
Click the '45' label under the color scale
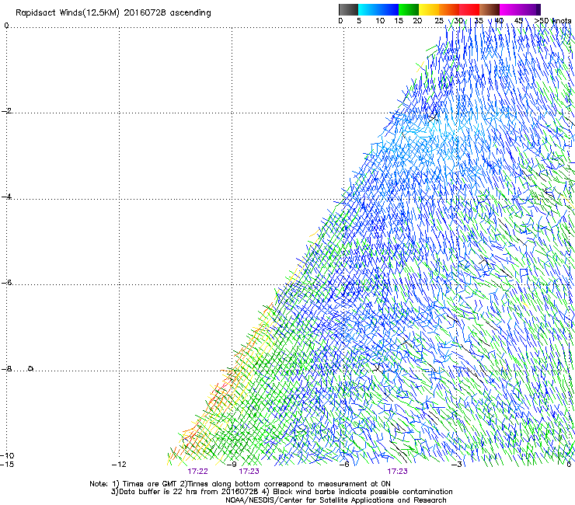(518, 21)
